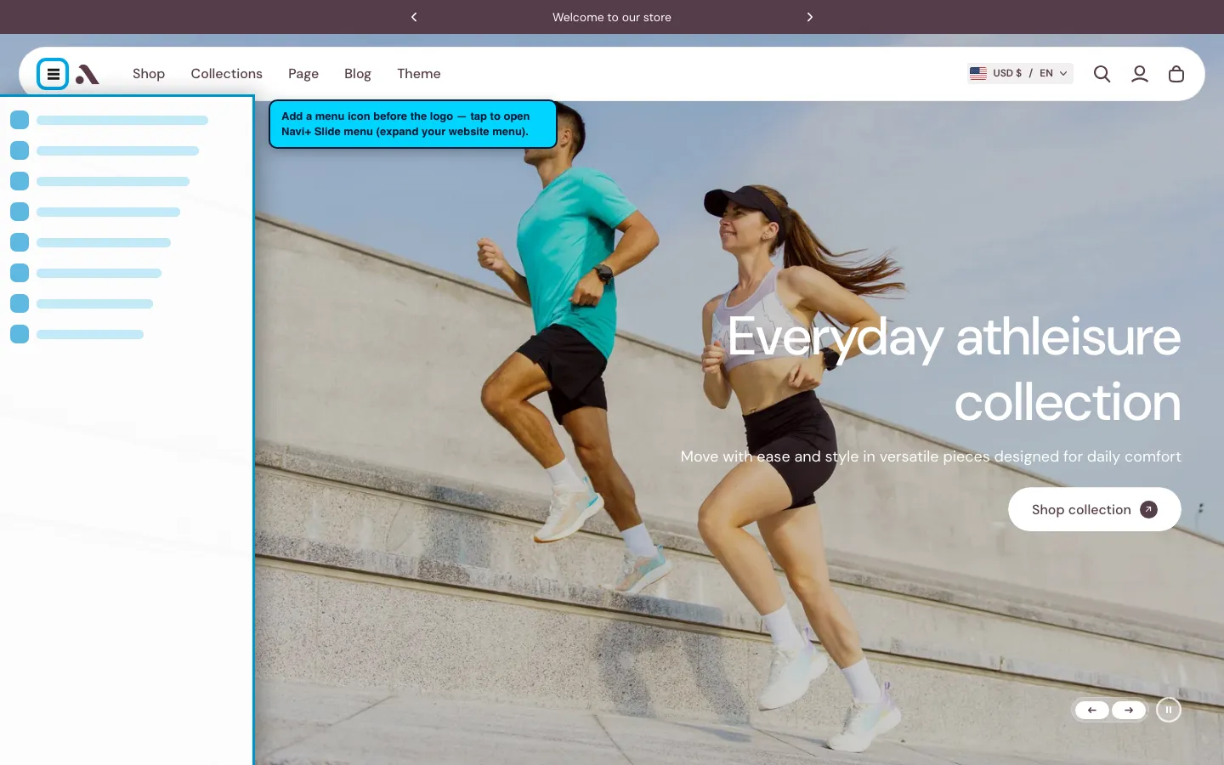Click the Shop collection button
The width and height of the screenshot is (1224, 765).
pyautogui.click(x=1095, y=509)
